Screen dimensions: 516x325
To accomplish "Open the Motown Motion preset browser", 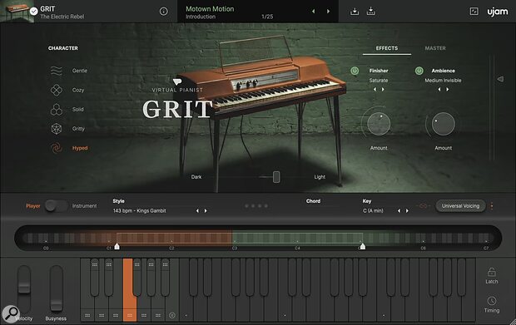I will pos(210,9).
